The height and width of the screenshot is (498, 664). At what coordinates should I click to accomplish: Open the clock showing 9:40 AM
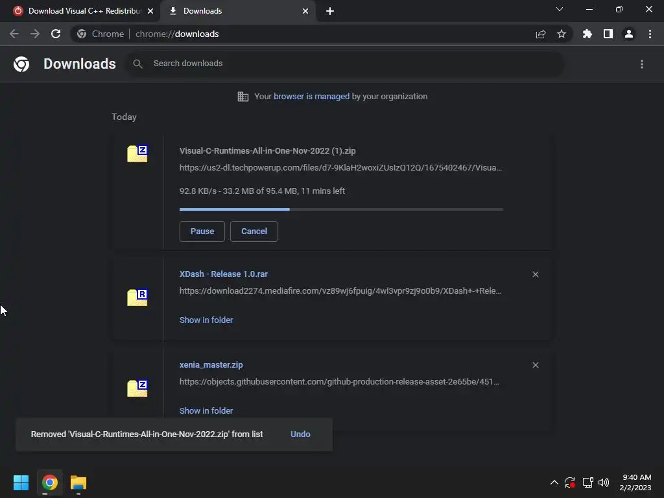point(635,482)
